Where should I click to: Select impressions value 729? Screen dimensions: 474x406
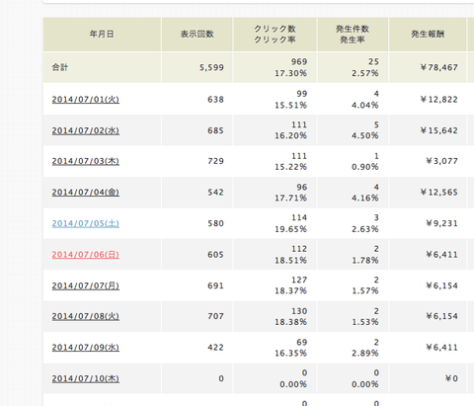coord(215,161)
